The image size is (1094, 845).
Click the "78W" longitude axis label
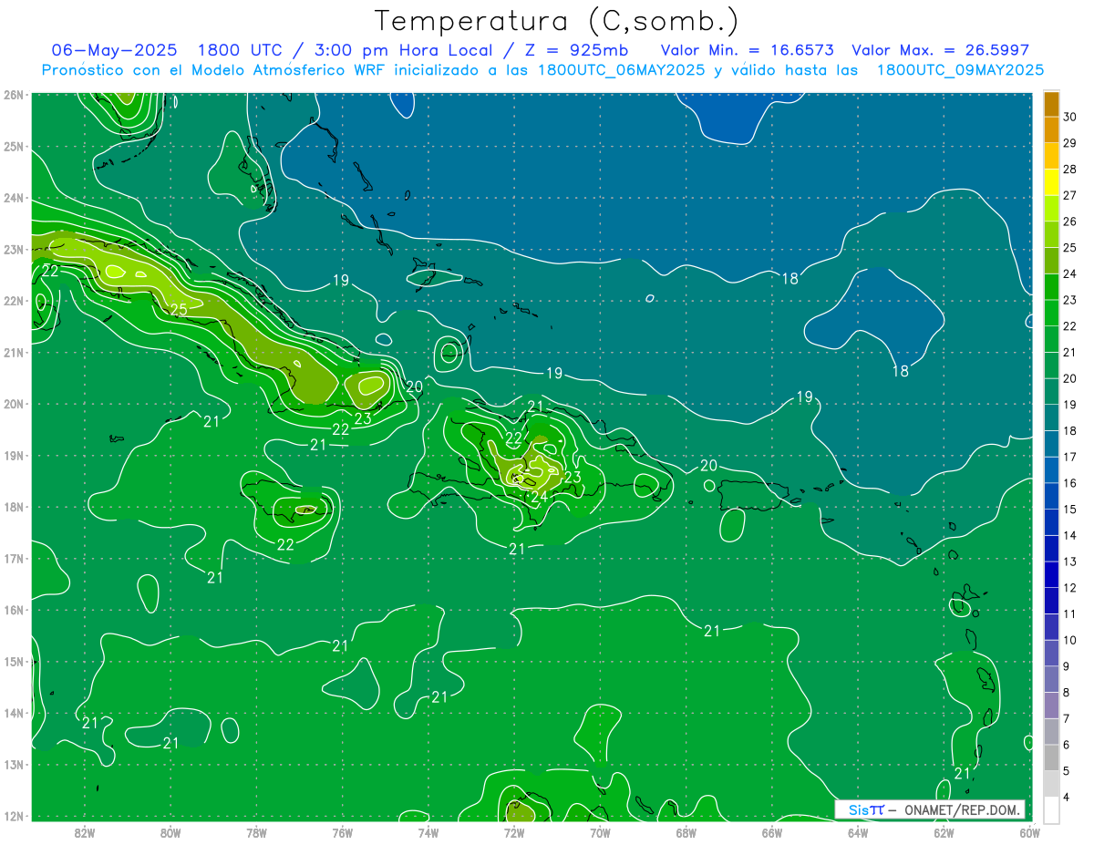[x=256, y=831]
